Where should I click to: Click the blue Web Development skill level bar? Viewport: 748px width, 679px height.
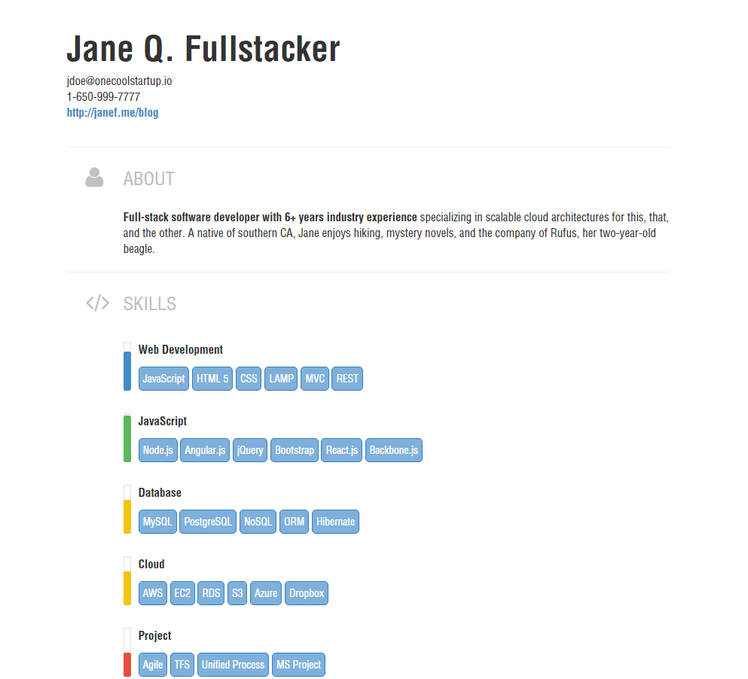click(x=127, y=370)
